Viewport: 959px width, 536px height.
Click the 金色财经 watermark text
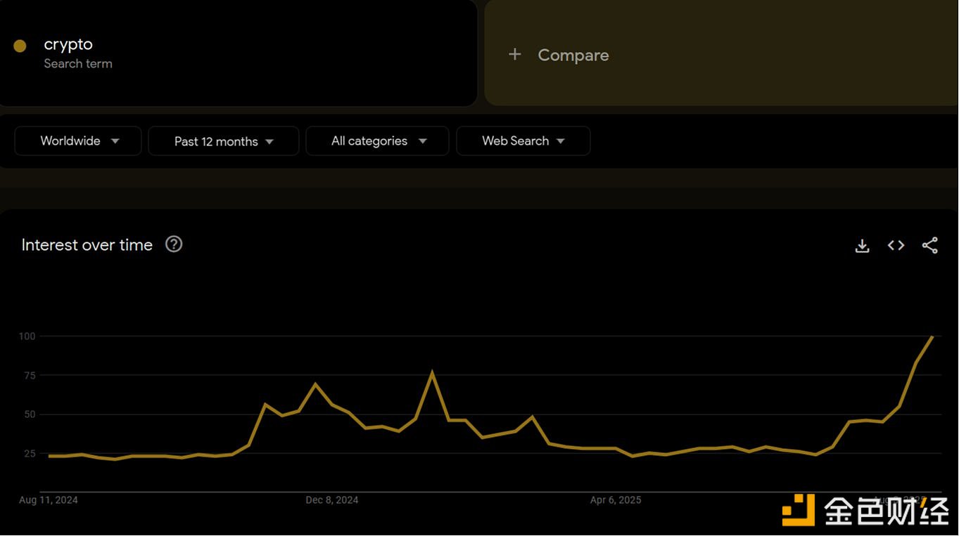coord(887,511)
